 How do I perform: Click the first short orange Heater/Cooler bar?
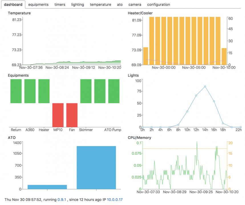tap(145, 56)
